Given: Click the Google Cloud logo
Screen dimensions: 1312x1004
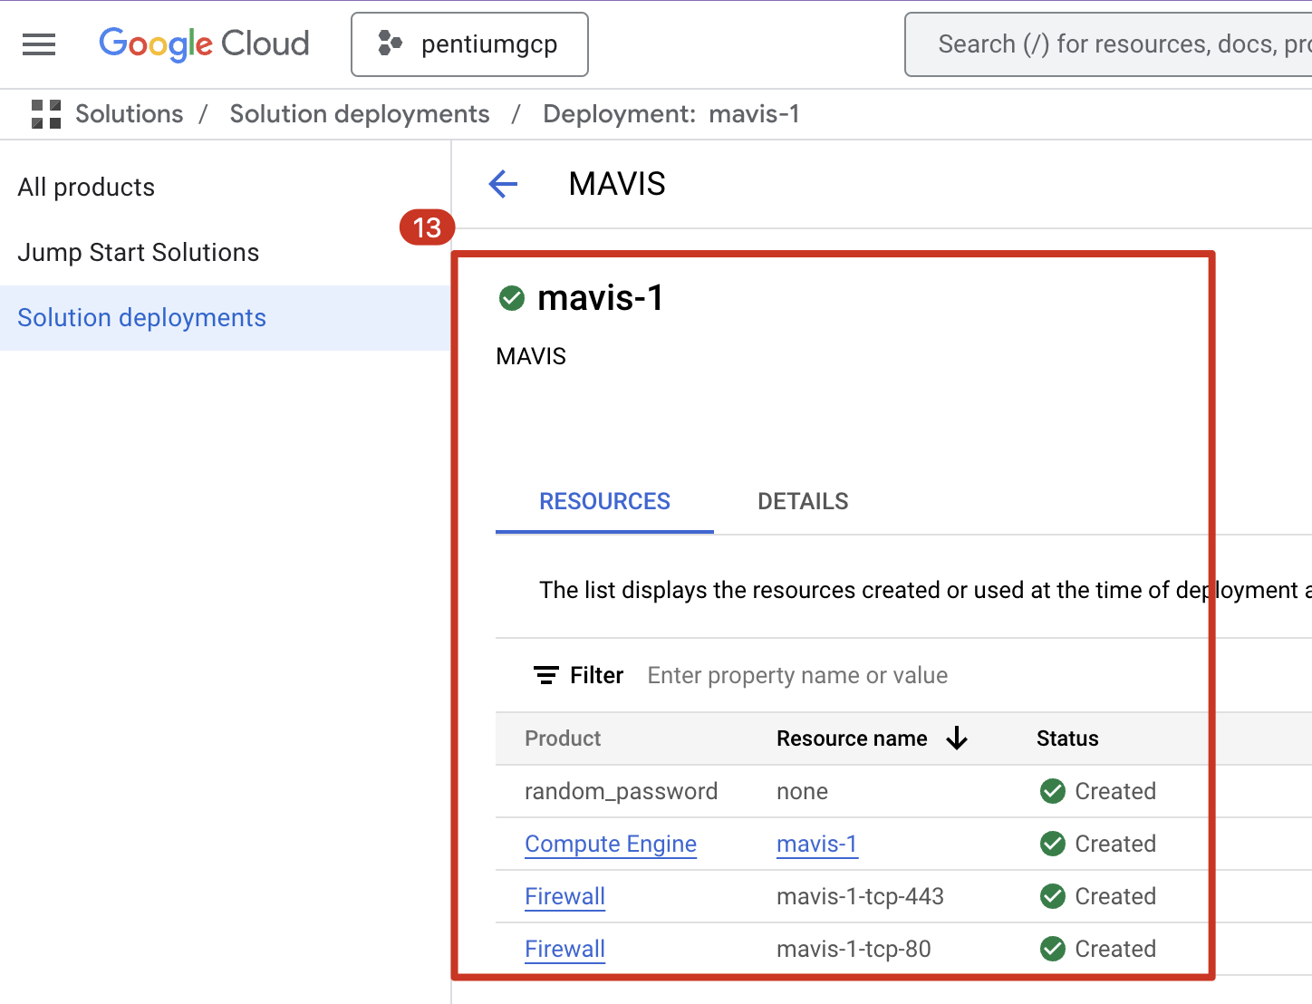Looking at the screenshot, I should coord(204,44).
